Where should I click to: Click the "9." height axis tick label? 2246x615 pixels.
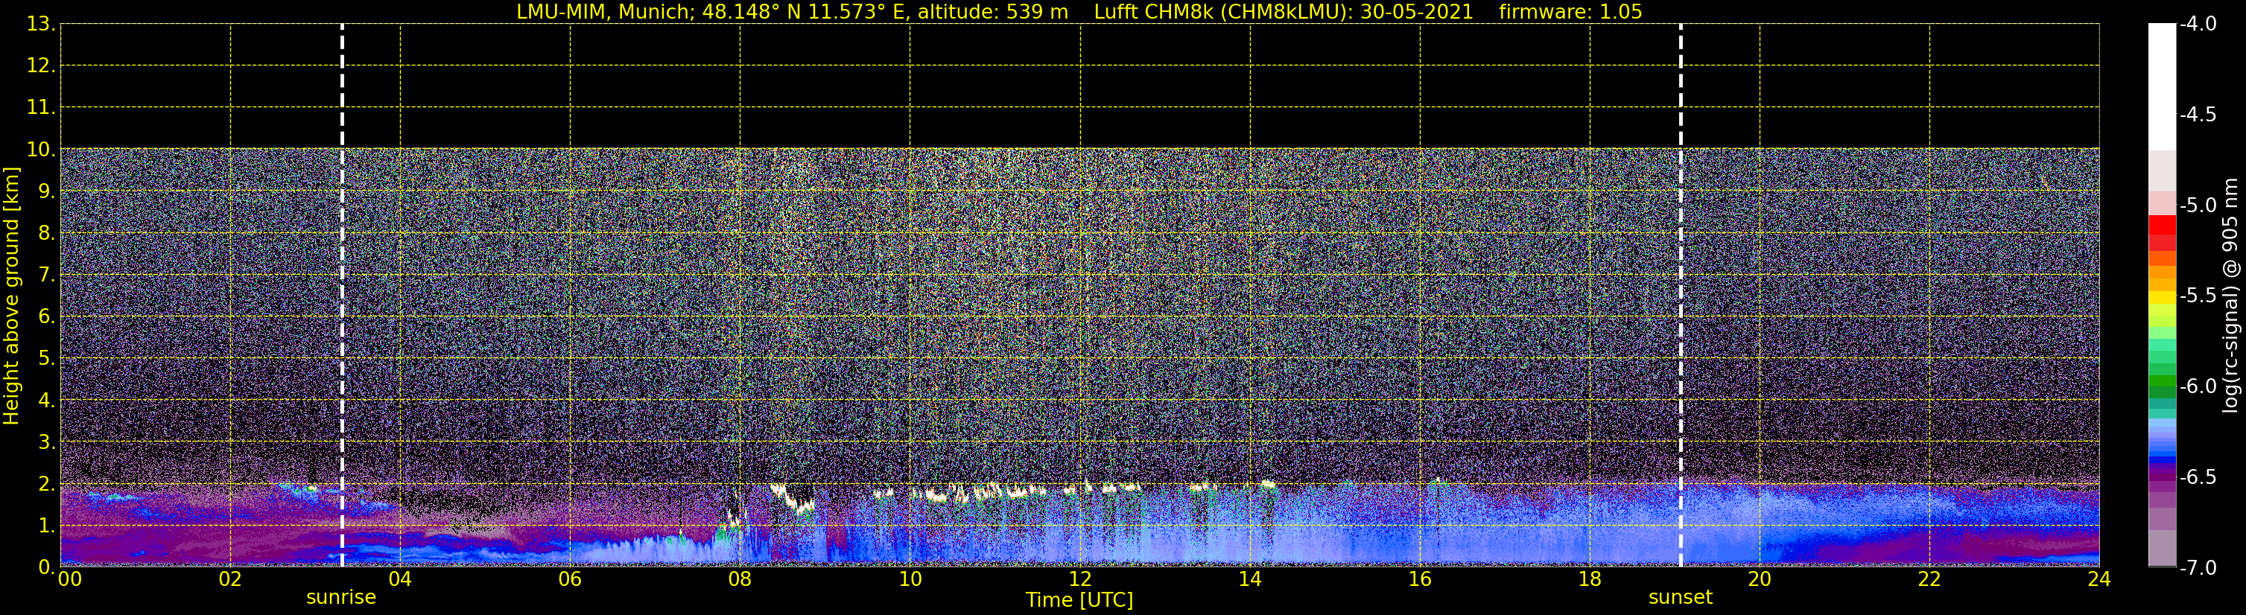46,191
